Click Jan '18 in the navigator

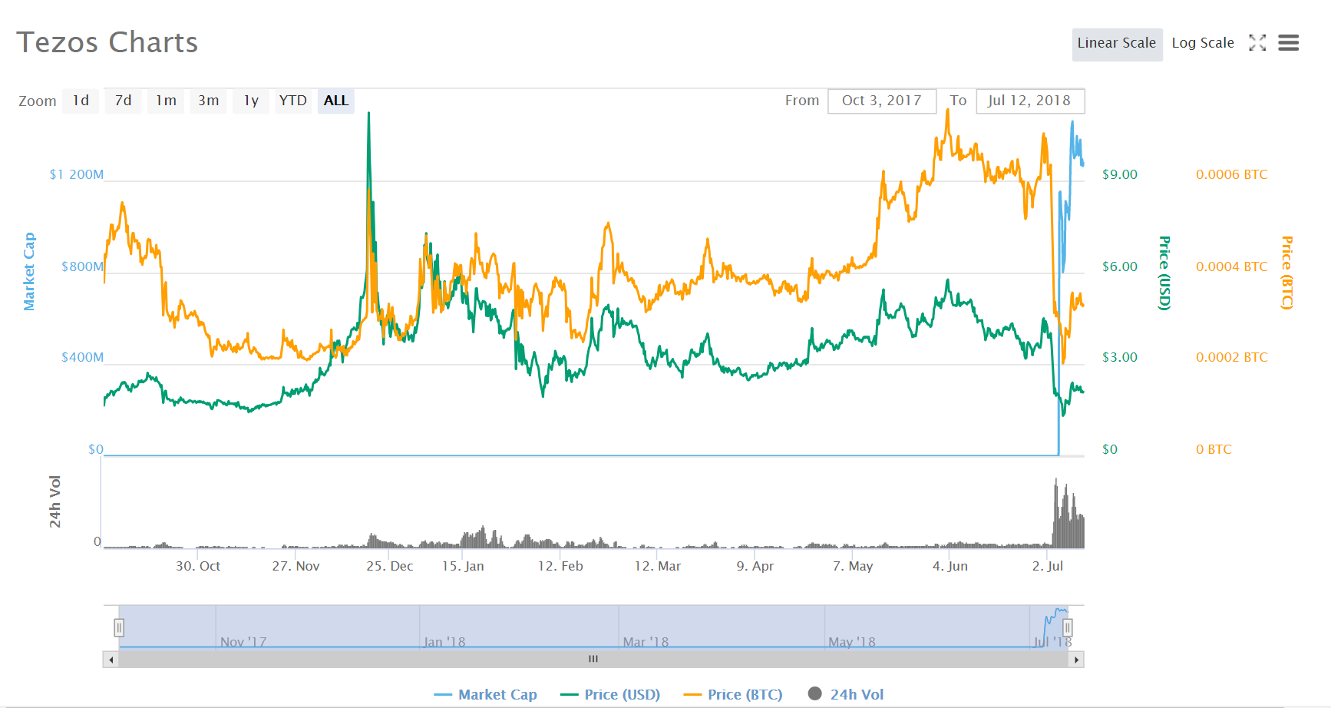[x=444, y=642]
